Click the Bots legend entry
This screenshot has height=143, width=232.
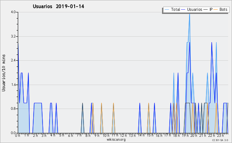(220, 9)
